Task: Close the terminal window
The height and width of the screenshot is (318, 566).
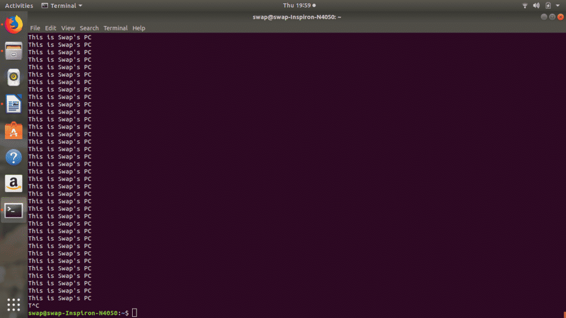Action: (560, 17)
